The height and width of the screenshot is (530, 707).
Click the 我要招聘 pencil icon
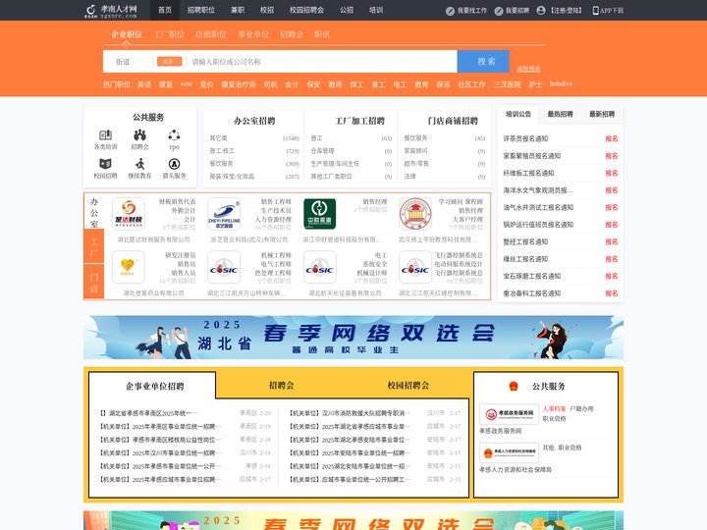pyautogui.click(x=498, y=11)
